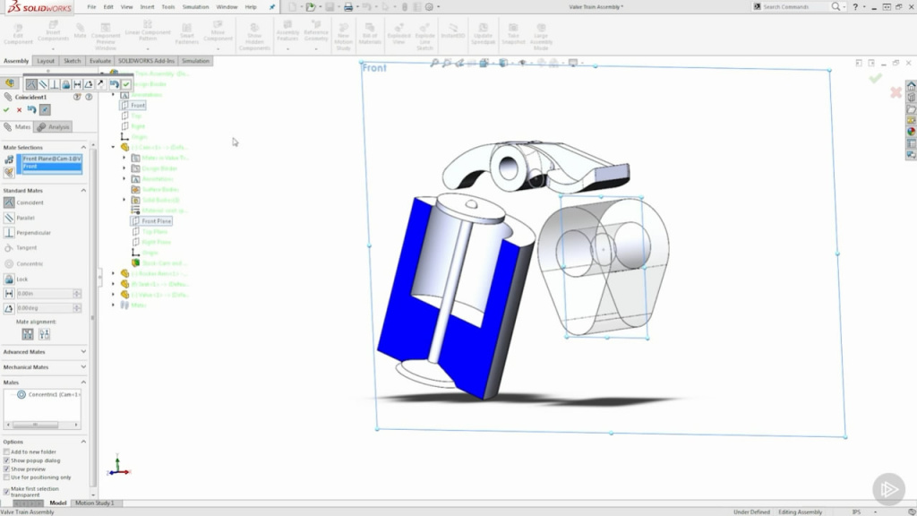
Task: Switch to the Motion Study 1 tab
Action: tap(93, 503)
